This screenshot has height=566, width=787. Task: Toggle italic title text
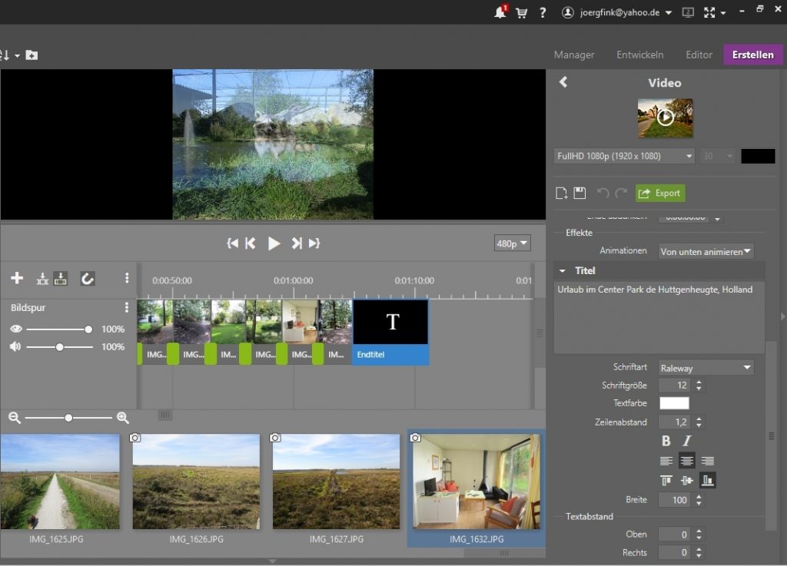686,441
